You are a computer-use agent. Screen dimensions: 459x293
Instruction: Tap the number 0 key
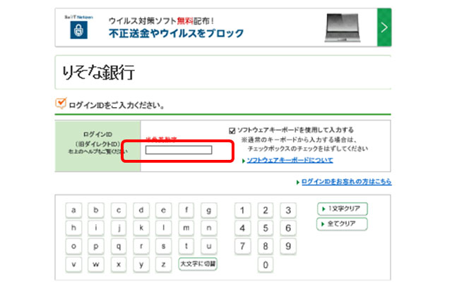[266, 265]
